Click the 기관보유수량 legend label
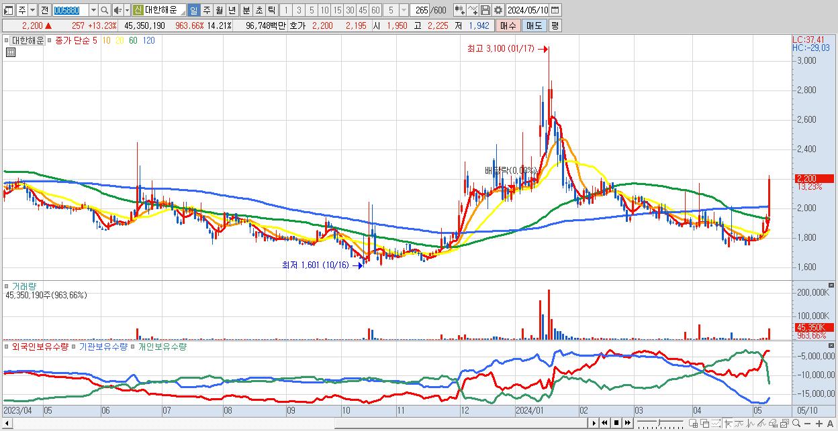This screenshot has width=838, height=431. click(x=104, y=347)
